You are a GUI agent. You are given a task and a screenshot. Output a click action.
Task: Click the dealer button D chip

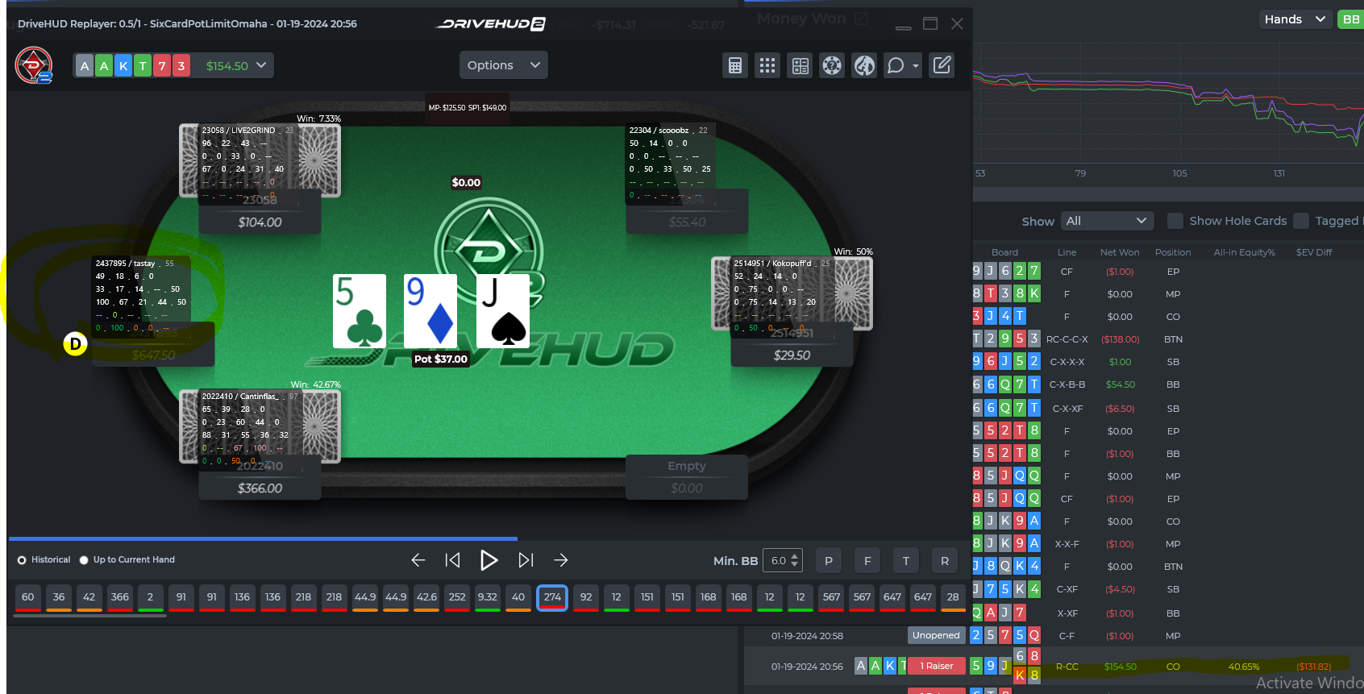pyautogui.click(x=75, y=344)
